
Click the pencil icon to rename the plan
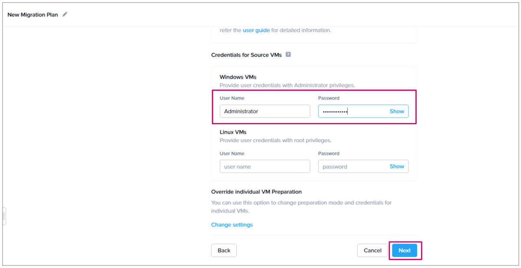point(65,14)
